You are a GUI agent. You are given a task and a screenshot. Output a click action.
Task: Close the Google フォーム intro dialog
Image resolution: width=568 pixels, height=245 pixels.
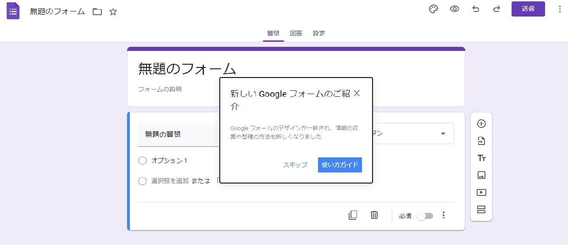357,94
